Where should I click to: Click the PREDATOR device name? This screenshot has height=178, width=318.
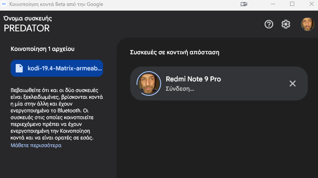click(27, 28)
